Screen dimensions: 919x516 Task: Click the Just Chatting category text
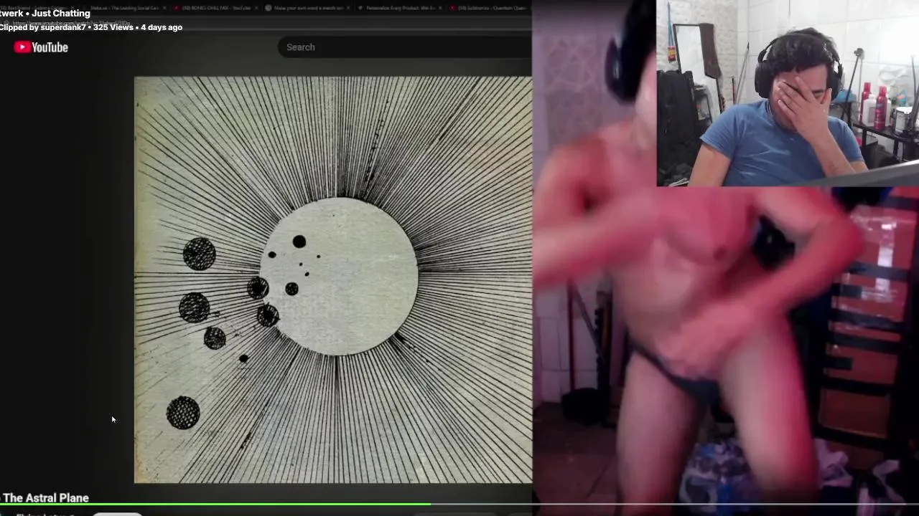[61, 14]
